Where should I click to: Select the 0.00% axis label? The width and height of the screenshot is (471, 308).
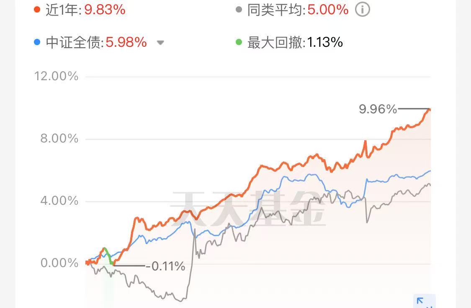point(59,263)
